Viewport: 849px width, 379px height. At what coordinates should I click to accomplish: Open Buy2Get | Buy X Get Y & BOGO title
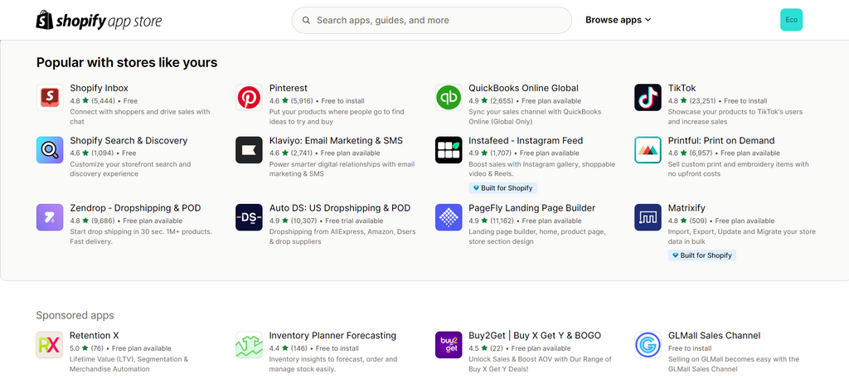click(x=535, y=336)
